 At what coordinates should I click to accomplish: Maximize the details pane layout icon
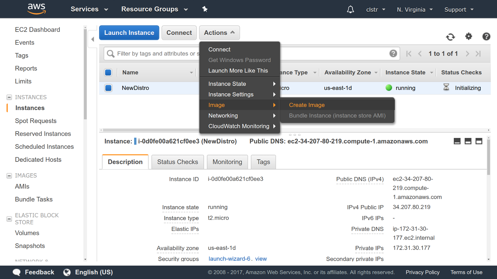[479, 141]
